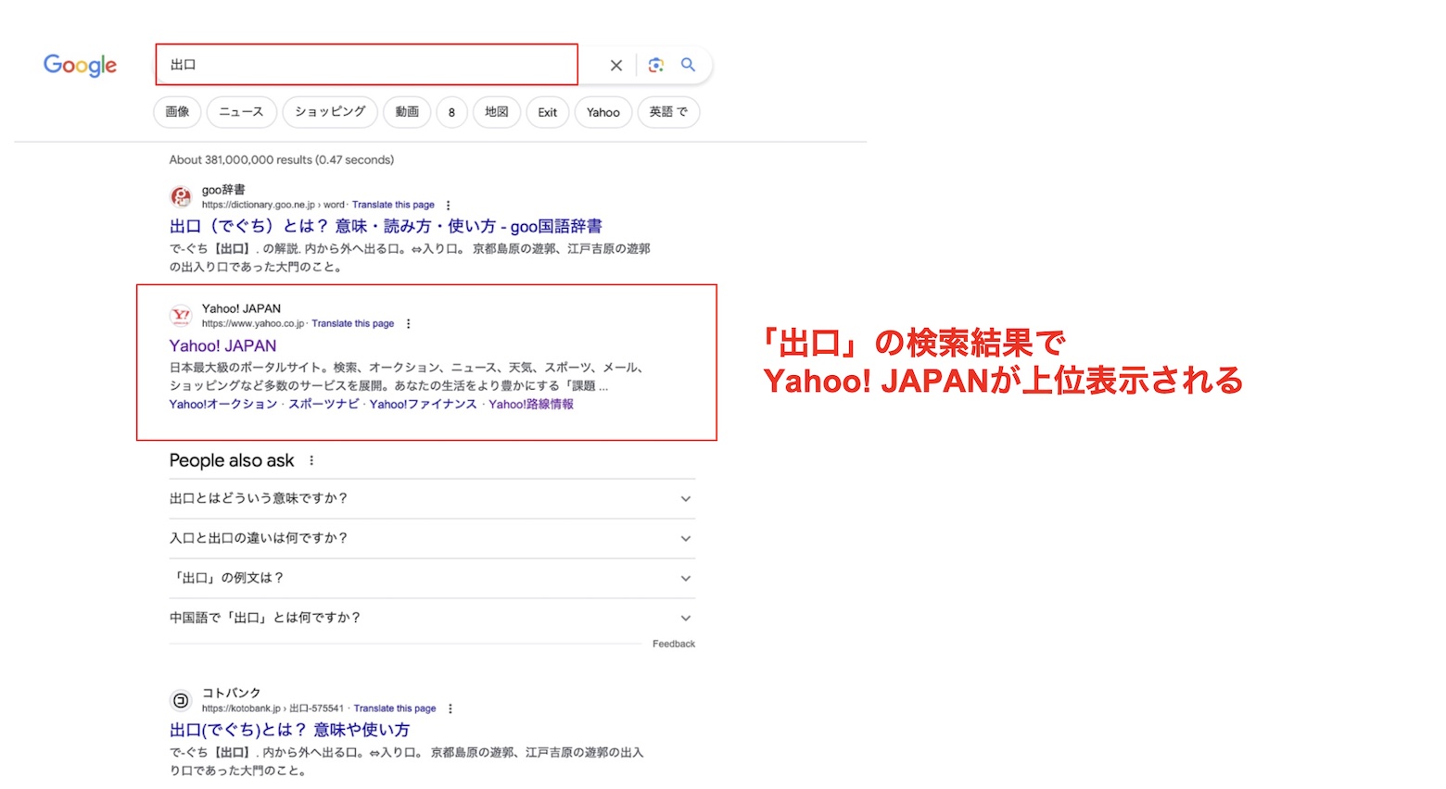The width and height of the screenshot is (1446, 789).
Task: Open three-dot menu for コトバンク result
Action: point(450,708)
